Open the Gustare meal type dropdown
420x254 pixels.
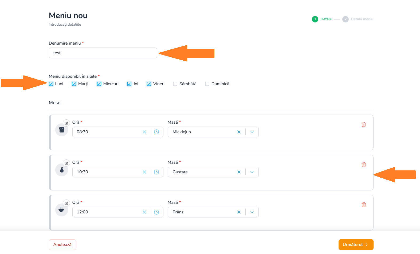click(x=252, y=172)
